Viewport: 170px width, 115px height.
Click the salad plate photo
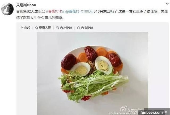point(93,73)
